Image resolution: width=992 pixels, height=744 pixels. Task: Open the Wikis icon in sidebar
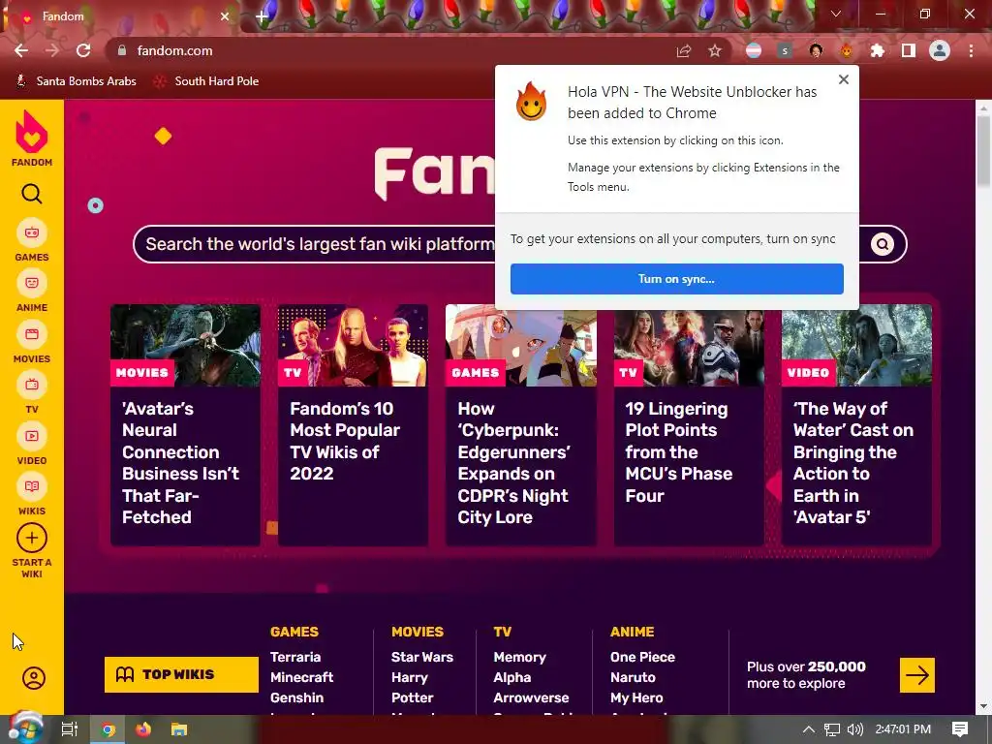(x=32, y=495)
